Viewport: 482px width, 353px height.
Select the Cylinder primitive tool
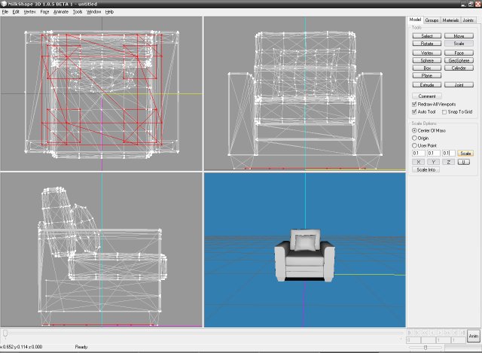point(459,68)
